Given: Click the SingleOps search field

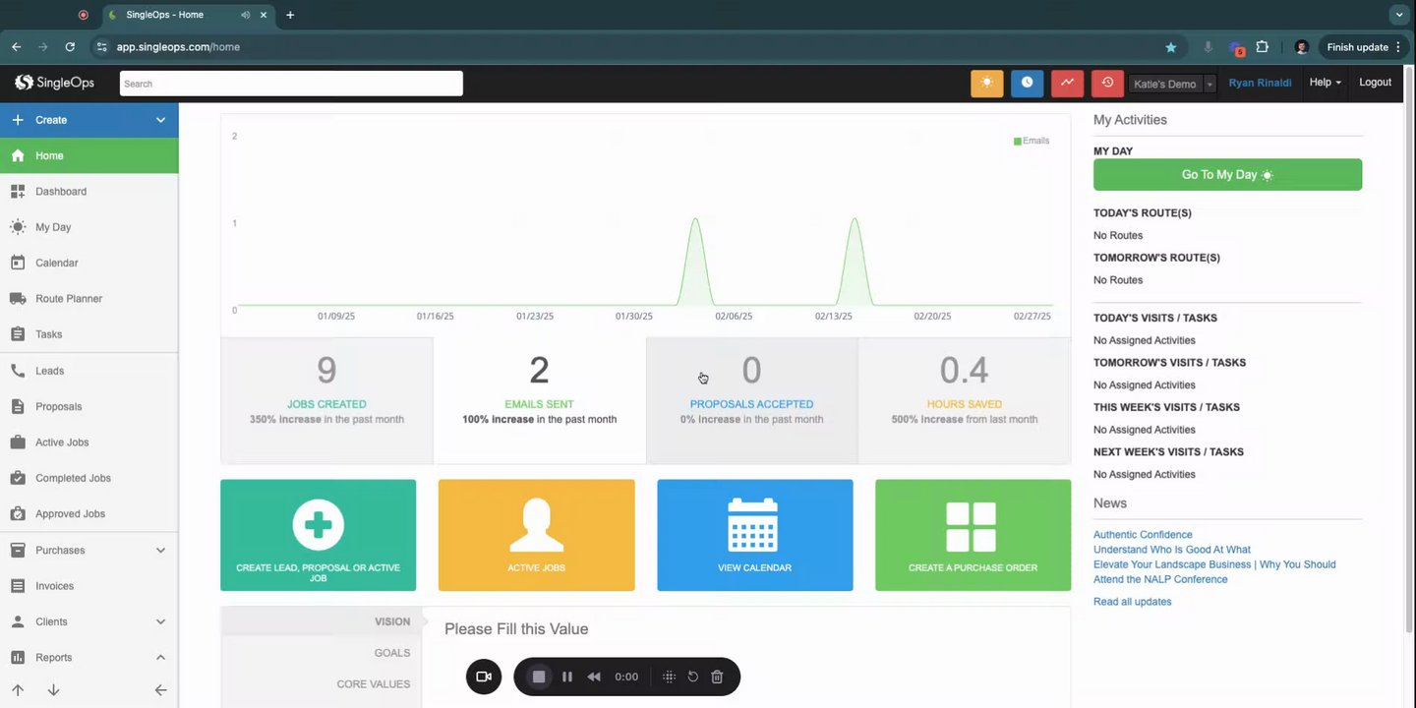Looking at the screenshot, I should pos(291,84).
